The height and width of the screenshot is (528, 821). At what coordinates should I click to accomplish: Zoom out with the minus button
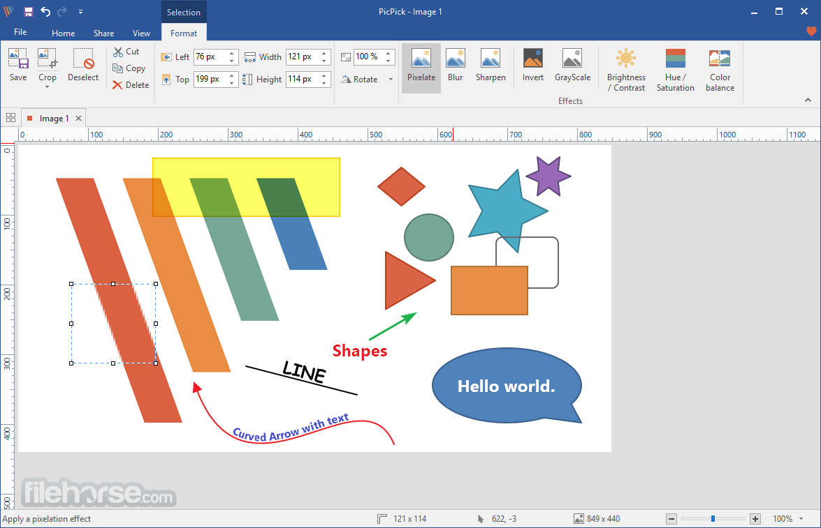tap(671, 519)
